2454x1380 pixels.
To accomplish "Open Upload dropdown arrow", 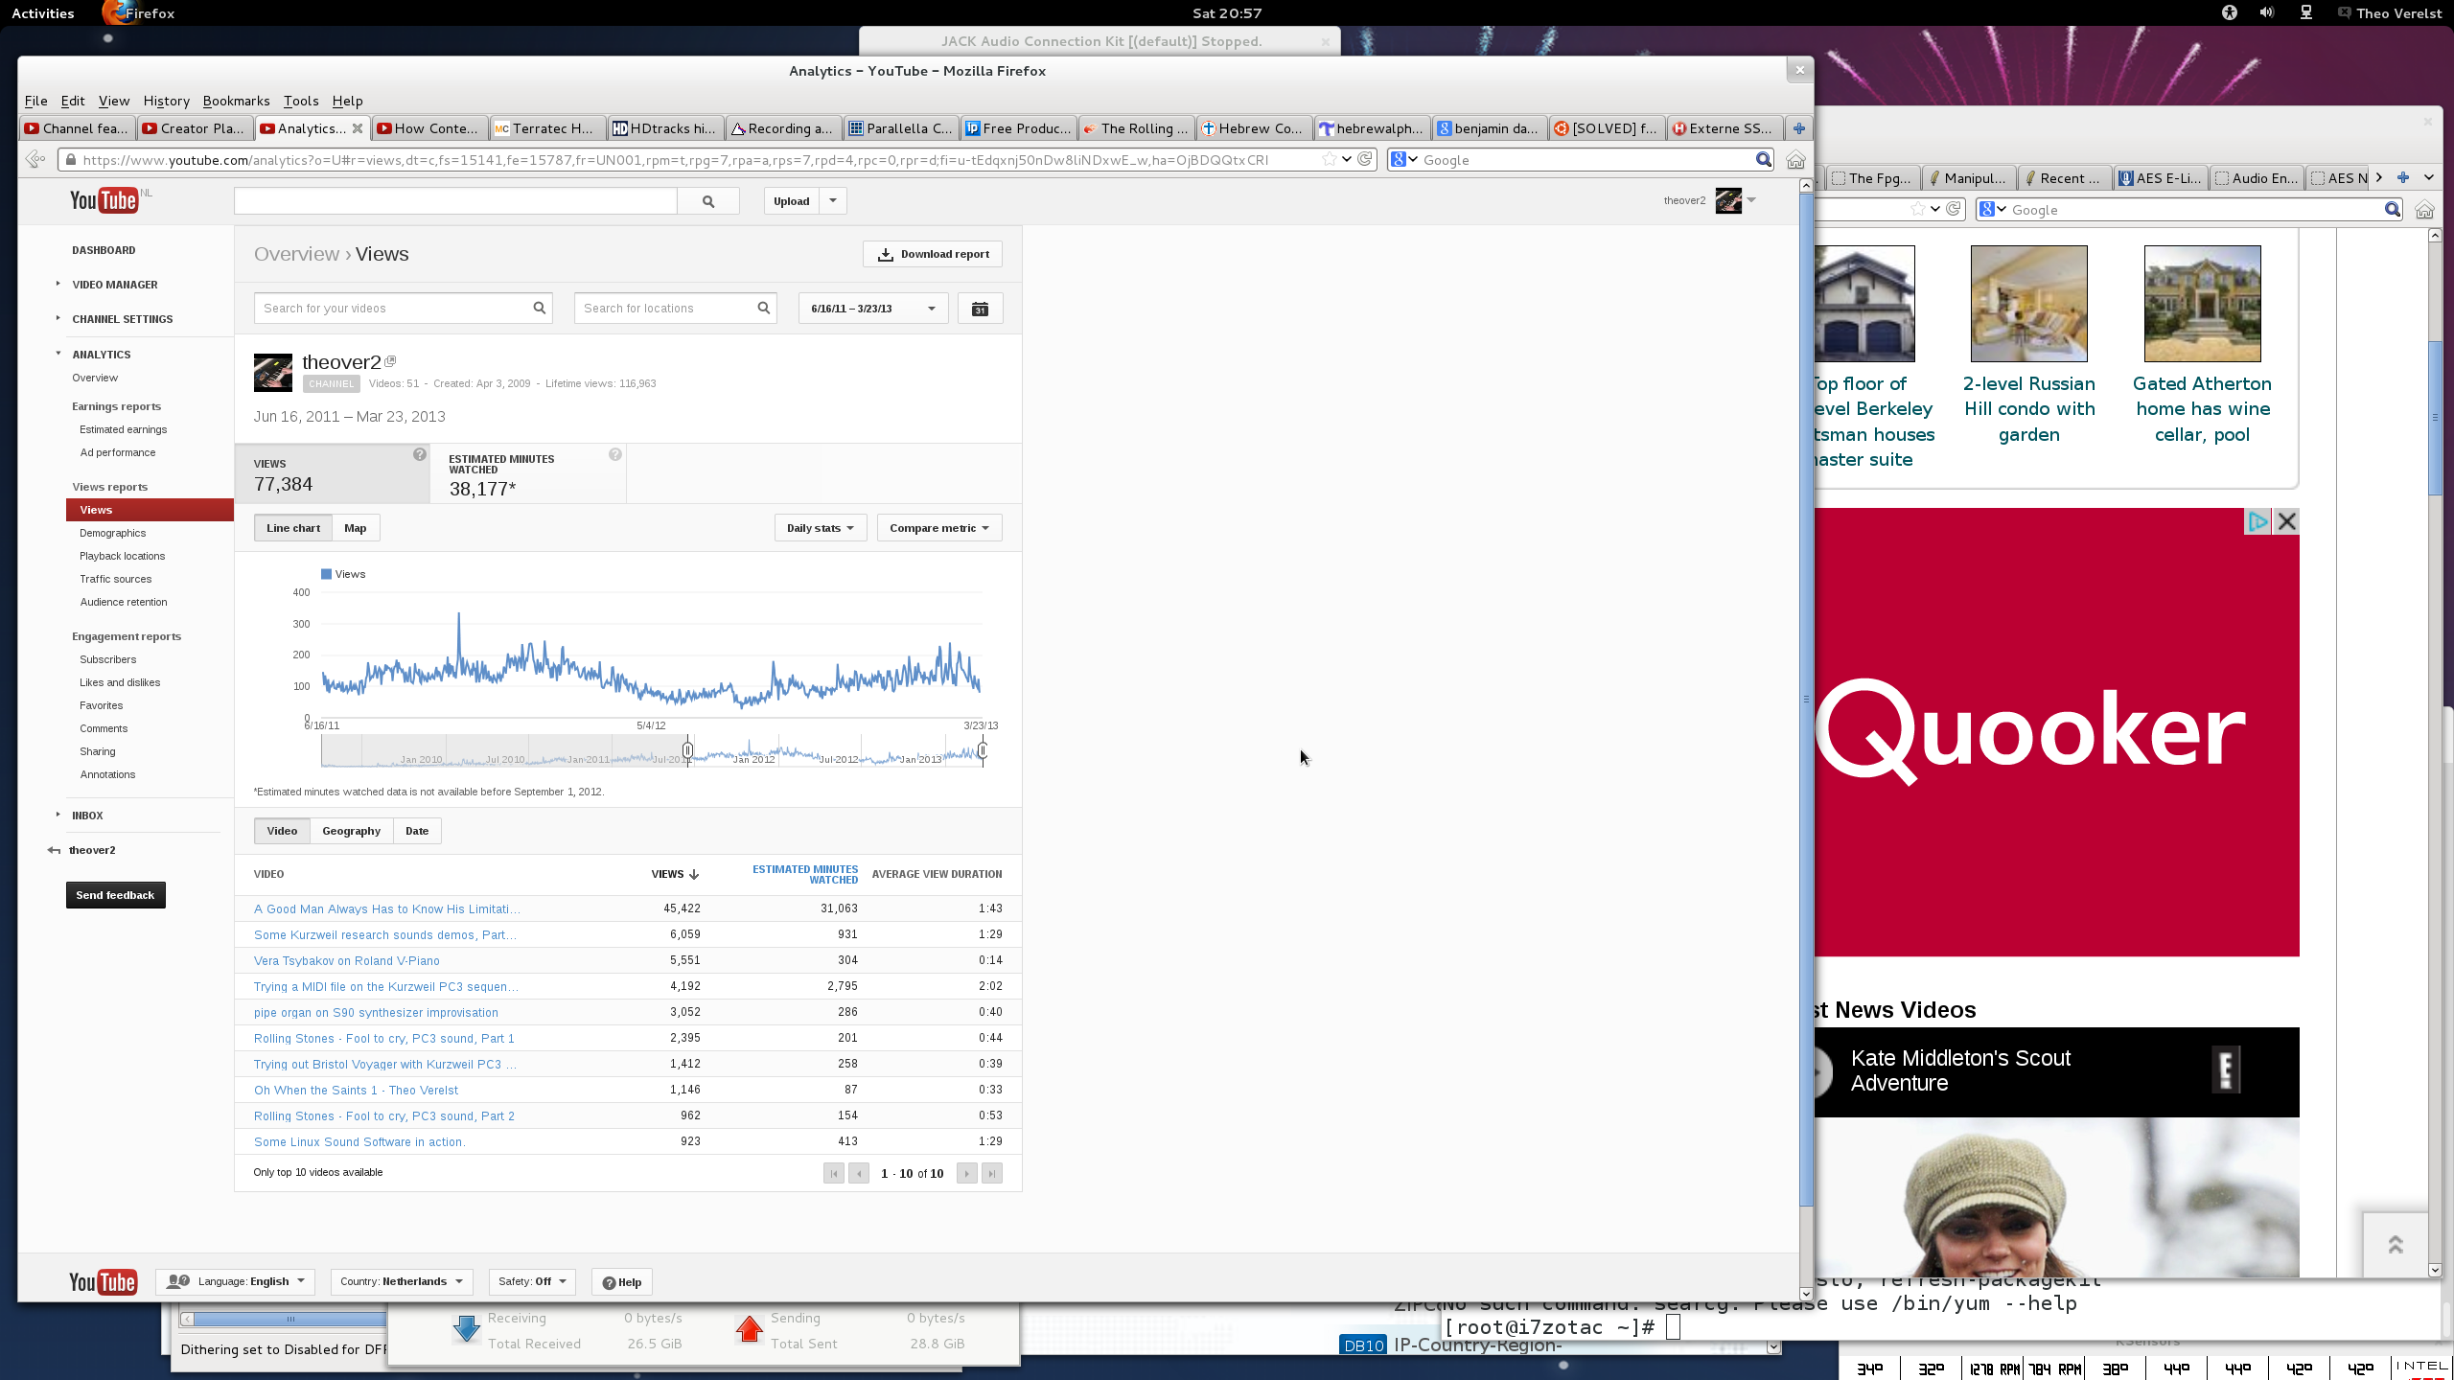I will 833,201.
